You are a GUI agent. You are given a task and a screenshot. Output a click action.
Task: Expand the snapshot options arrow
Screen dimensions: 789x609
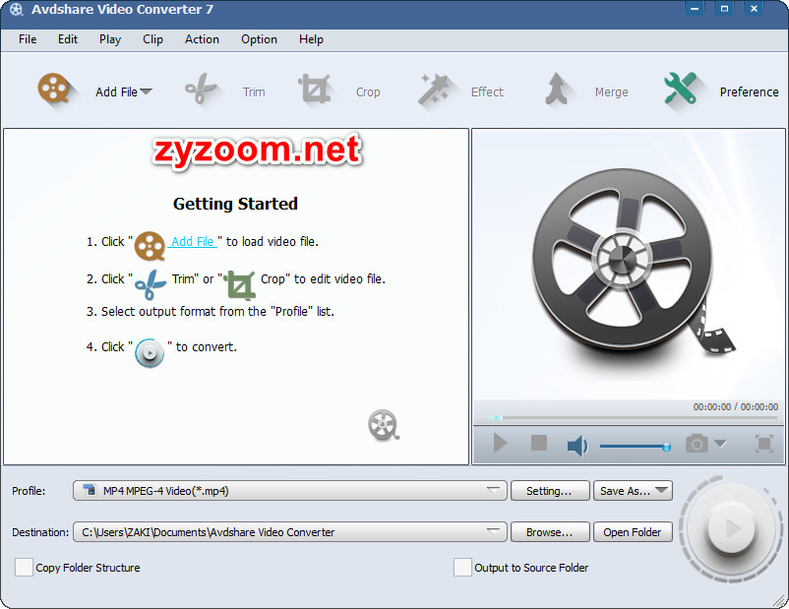[x=720, y=444]
